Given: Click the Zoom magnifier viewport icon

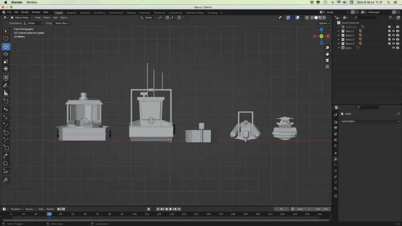Looking at the screenshot, I should (x=327, y=48).
